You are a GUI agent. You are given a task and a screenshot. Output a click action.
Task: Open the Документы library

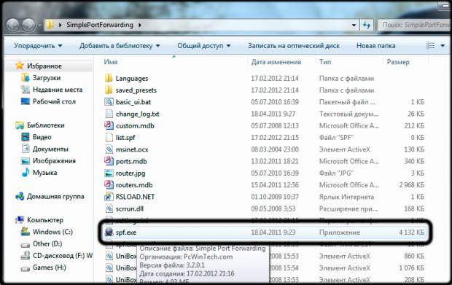50,149
